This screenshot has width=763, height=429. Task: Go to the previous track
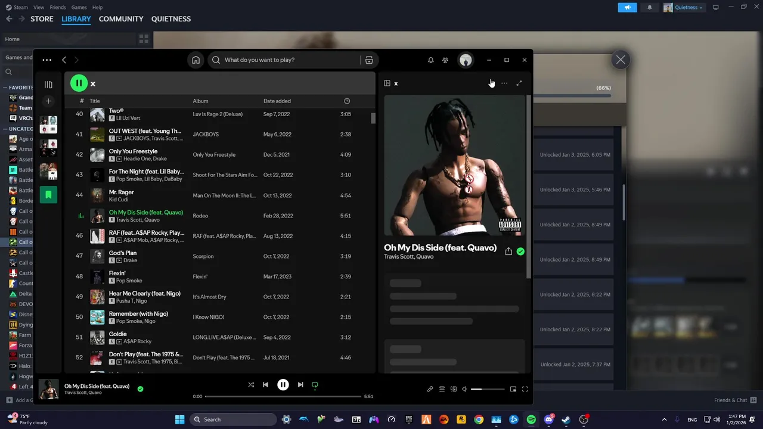[x=266, y=385]
